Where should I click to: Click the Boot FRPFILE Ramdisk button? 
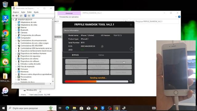76,62
